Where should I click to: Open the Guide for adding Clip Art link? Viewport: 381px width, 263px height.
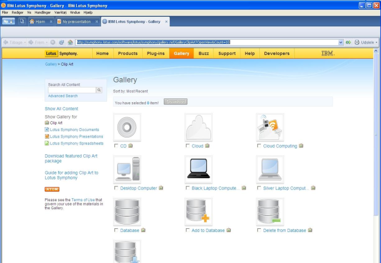pos(71,175)
